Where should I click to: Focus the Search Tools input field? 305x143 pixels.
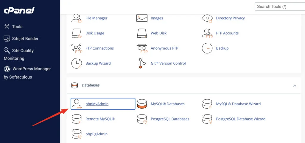click(x=279, y=7)
